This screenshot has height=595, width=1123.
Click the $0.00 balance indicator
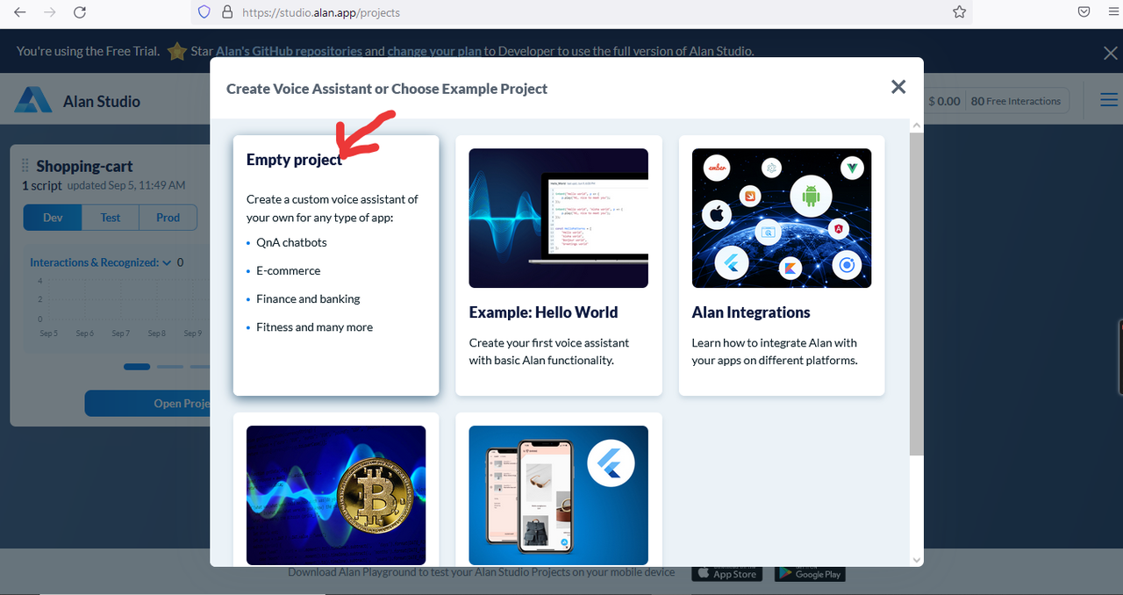coord(944,101)
